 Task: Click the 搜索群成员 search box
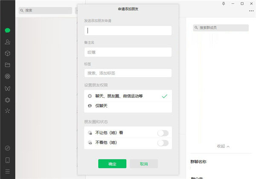(221, 28)
